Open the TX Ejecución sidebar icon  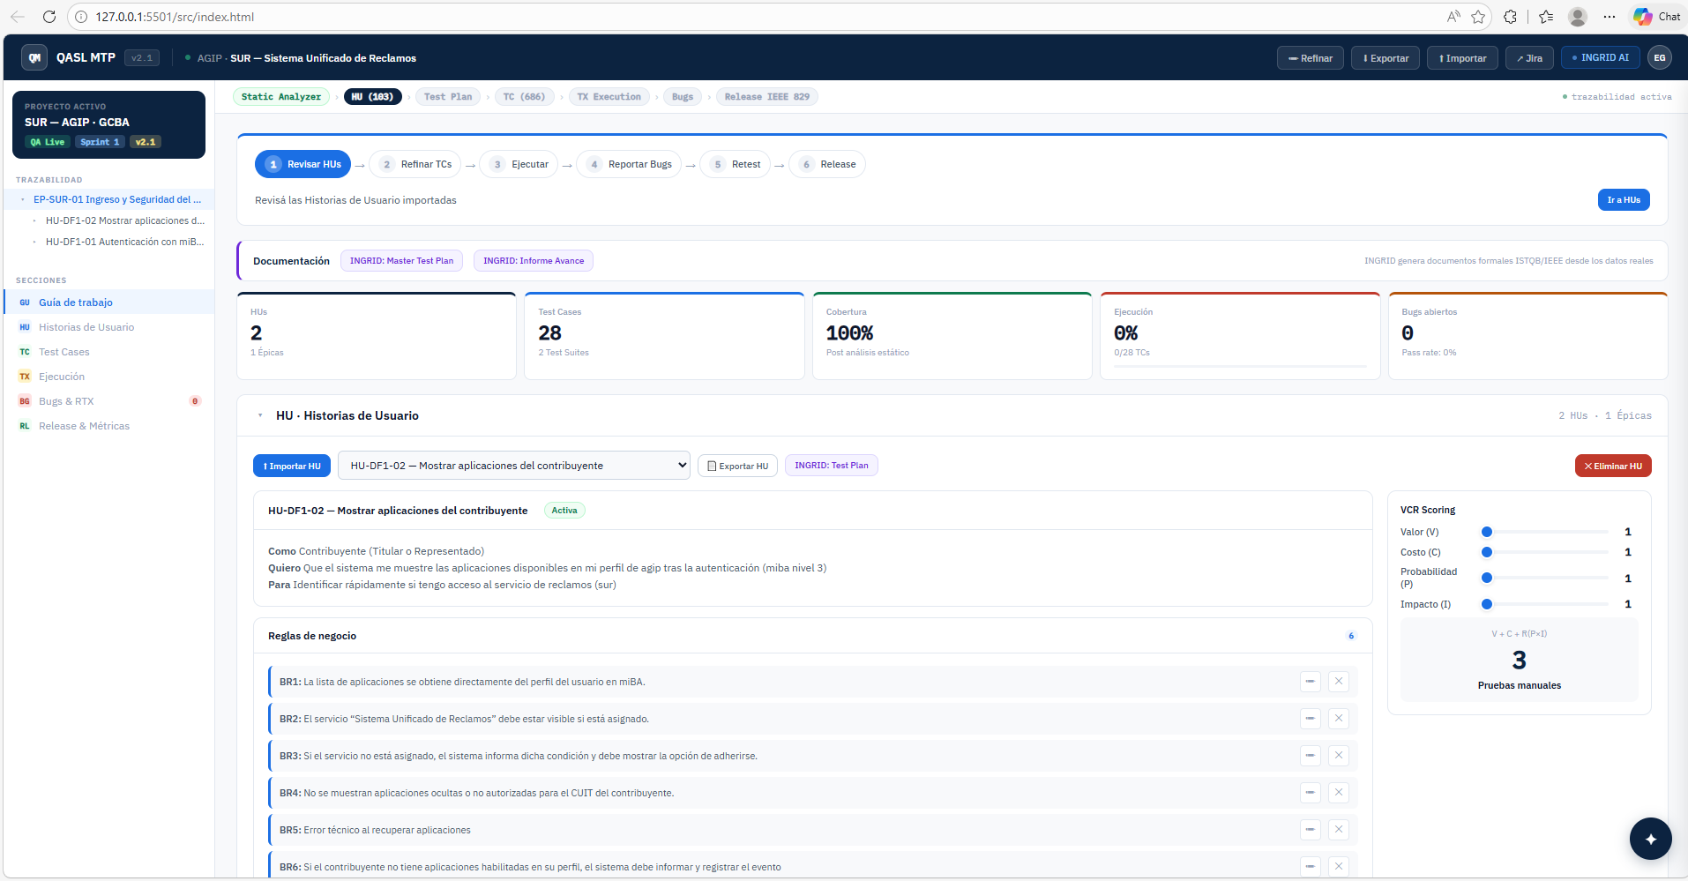click(24, 376)
